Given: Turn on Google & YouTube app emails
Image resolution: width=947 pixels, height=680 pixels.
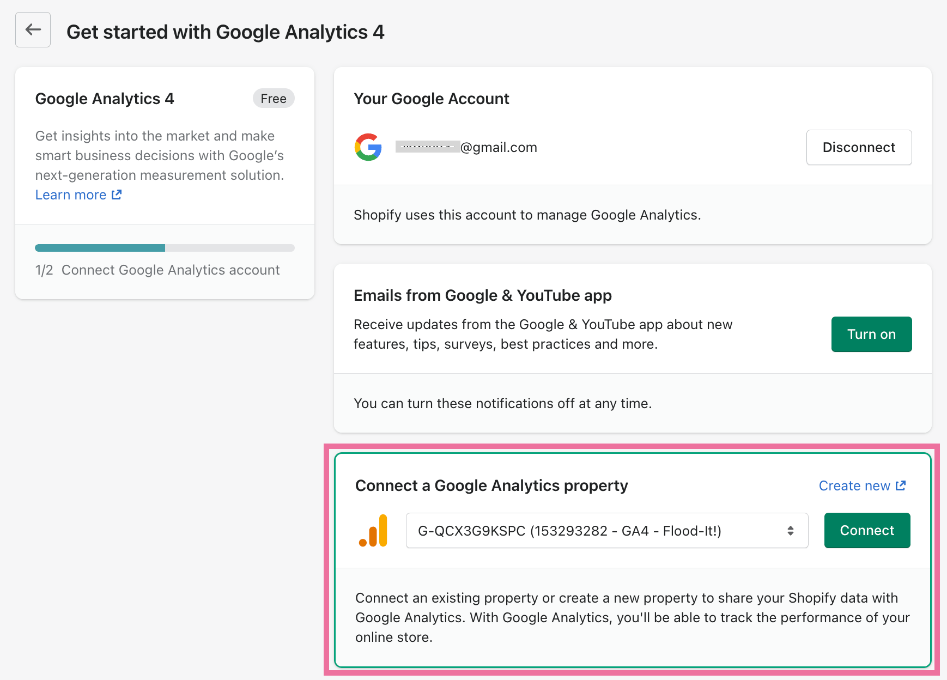Looking at the screenshot, I should pyautogui.click(x=871, y=334).
